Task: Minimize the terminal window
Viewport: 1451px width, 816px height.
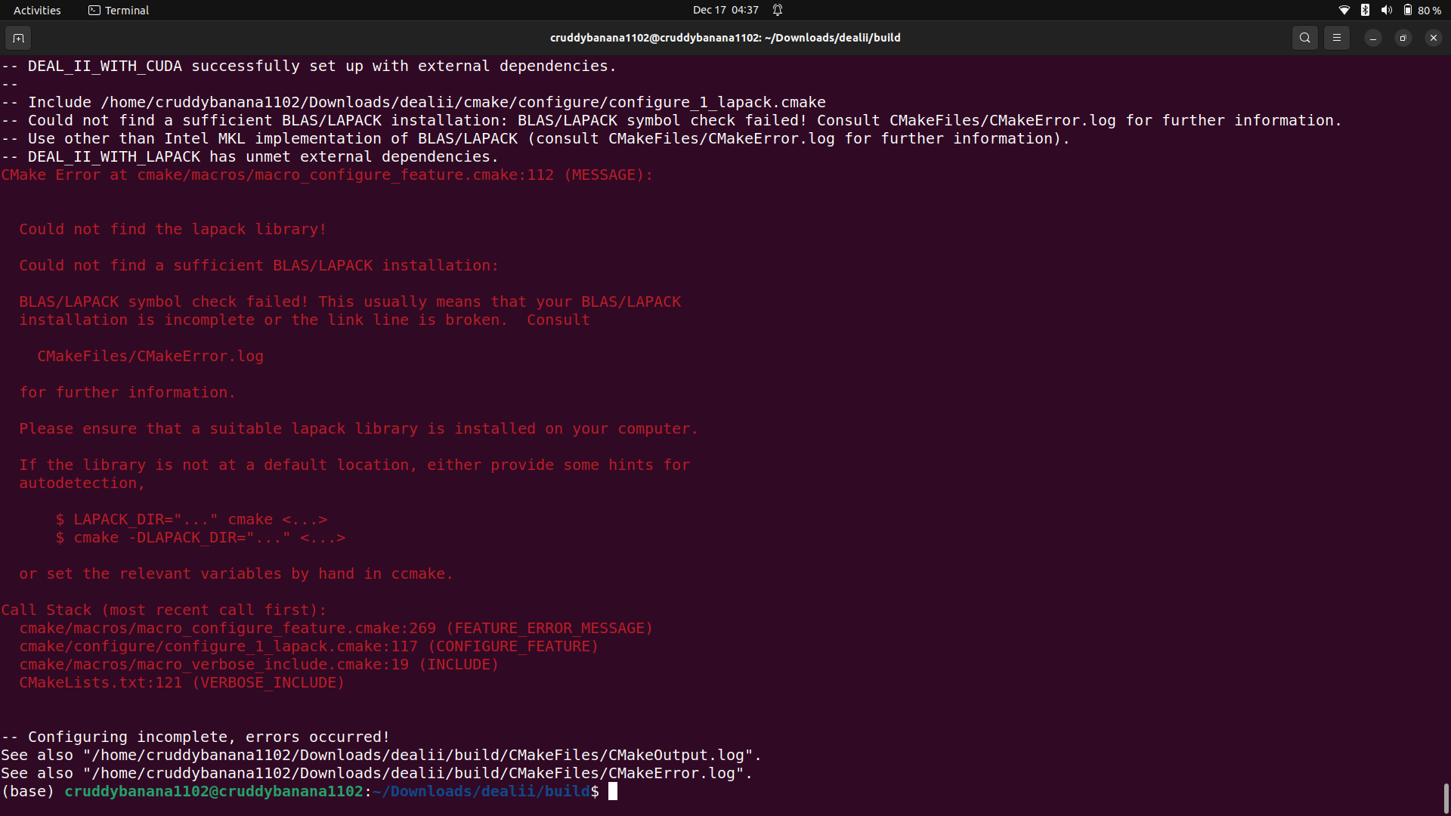Action: tap(1372, 38)
